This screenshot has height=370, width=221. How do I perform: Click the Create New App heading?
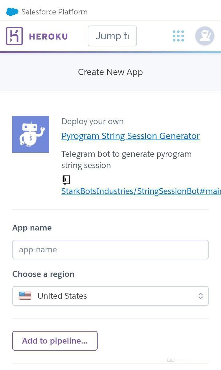coord(110,72)
